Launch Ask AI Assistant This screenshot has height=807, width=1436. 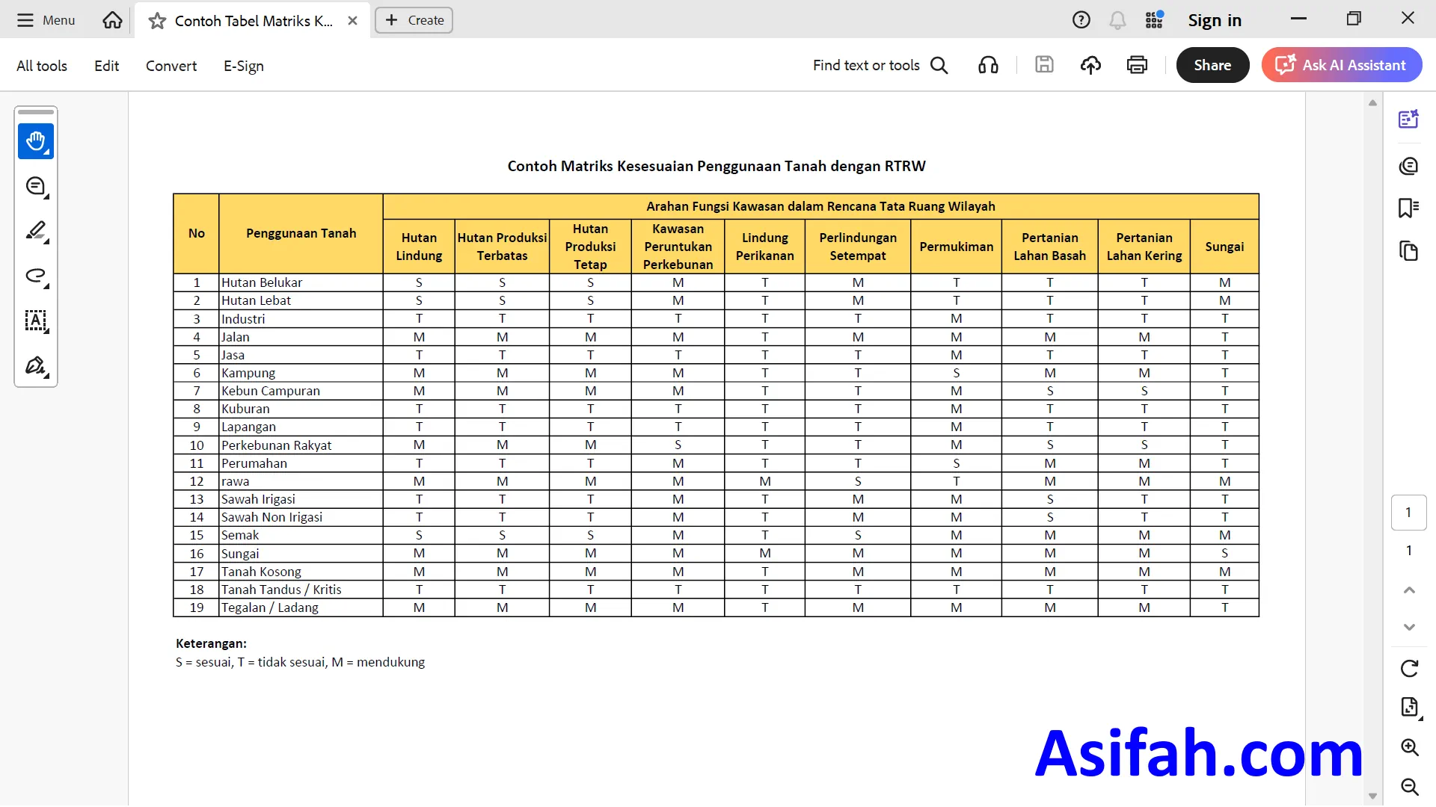(x=1342, y=65)
